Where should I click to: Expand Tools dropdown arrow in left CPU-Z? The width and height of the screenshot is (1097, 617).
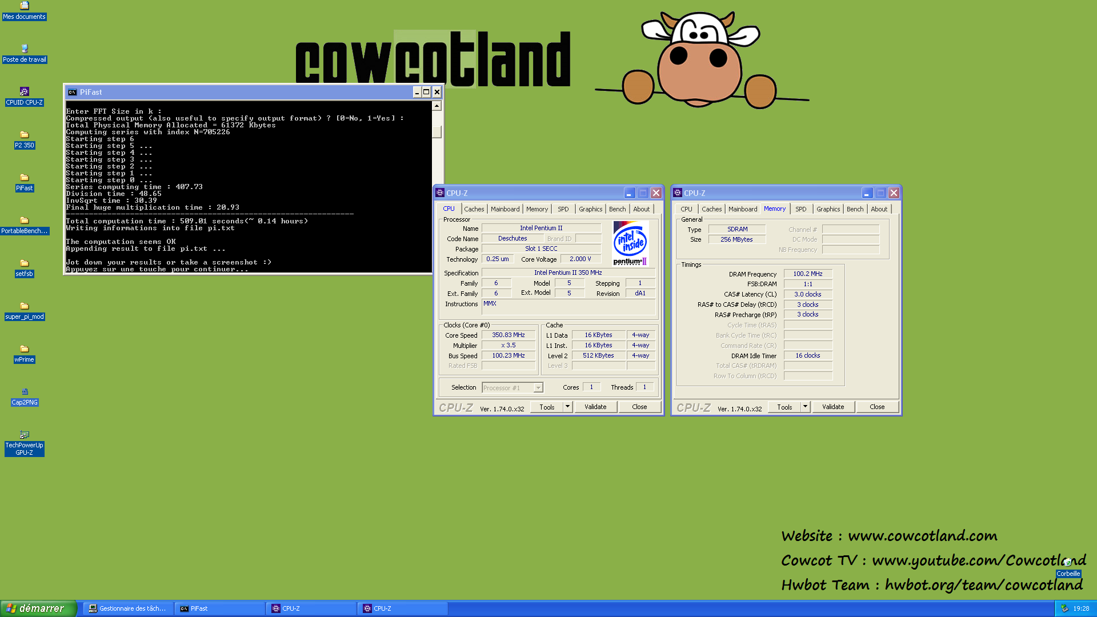tap(567, 407)
